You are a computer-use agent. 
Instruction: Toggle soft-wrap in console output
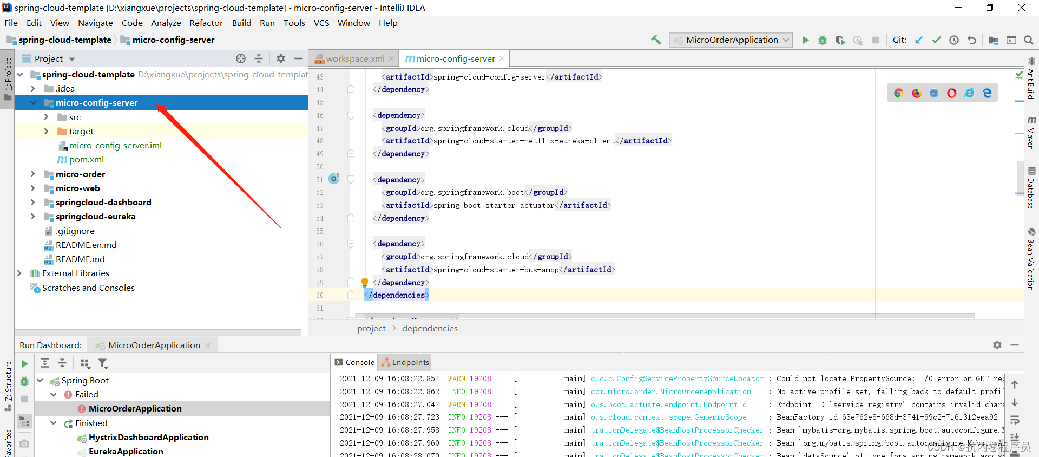[1015, 420]
